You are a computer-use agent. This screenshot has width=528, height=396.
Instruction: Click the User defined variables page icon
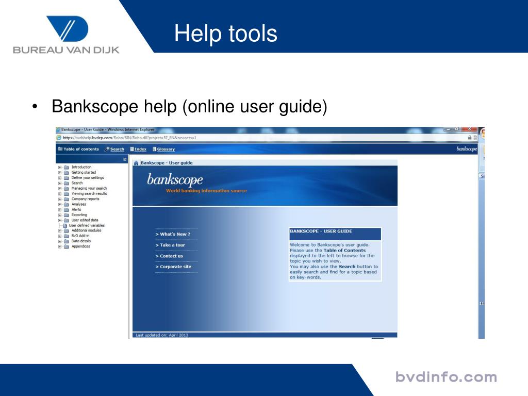65,226
